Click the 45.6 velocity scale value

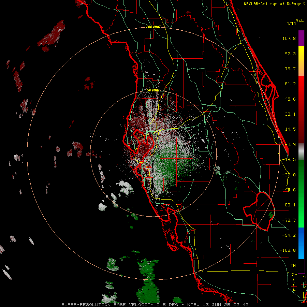(x=290, y=99)
